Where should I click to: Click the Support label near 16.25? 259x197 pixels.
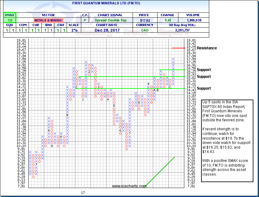tap(204, 70)
